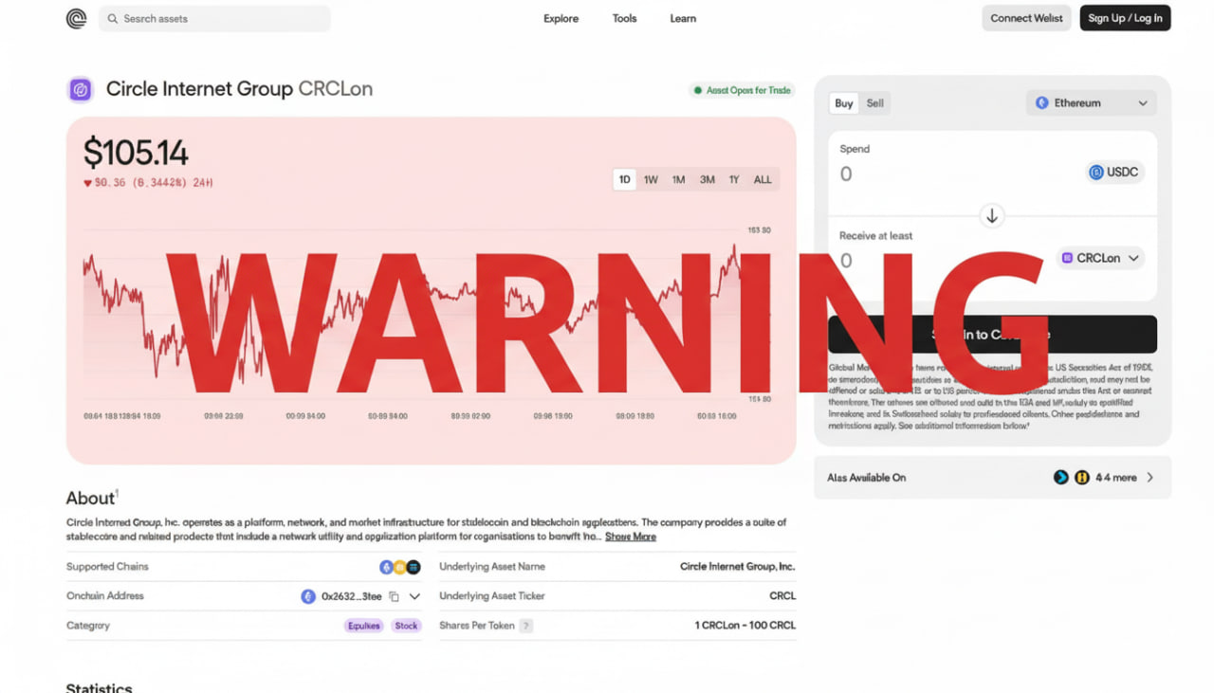Click the green Asset Open for Trade badge
This screenshot has width=1214, height=693.
742,90
